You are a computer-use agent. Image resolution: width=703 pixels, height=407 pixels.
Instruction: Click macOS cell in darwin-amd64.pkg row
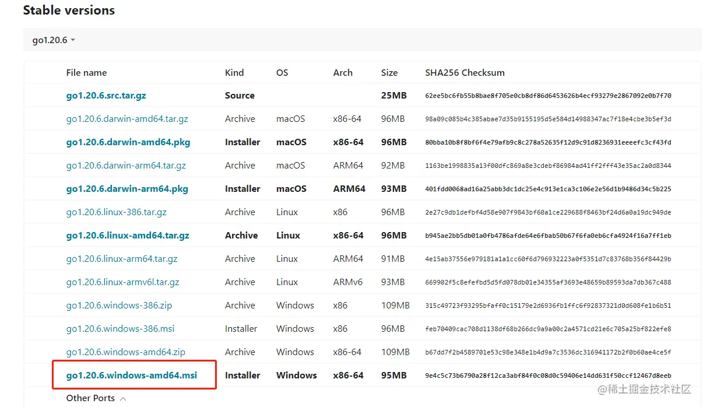291,142
